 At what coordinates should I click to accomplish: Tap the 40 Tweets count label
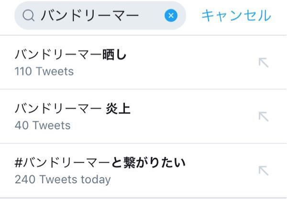point(43,126)
